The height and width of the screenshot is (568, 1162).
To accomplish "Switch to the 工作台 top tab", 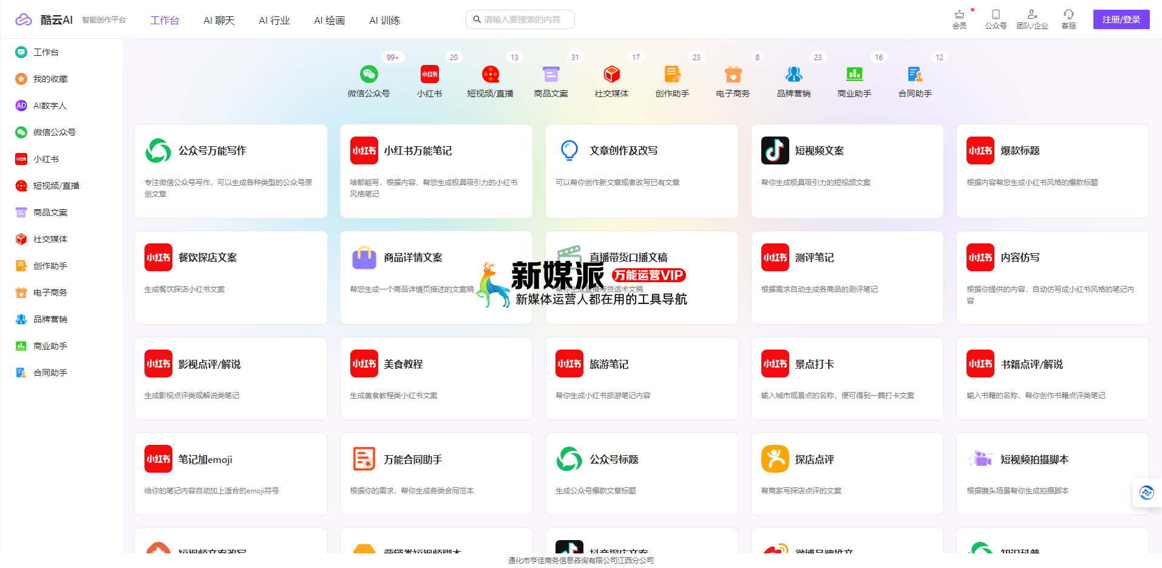I will [x=165, y=20].
